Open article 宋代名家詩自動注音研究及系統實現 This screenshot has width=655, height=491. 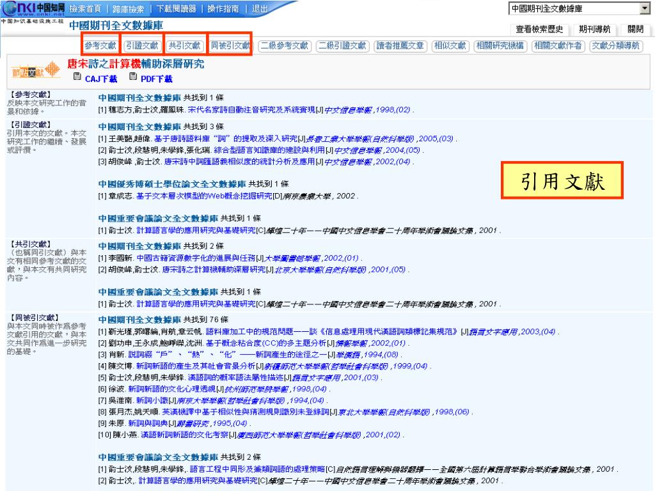[x=251, y=110]
